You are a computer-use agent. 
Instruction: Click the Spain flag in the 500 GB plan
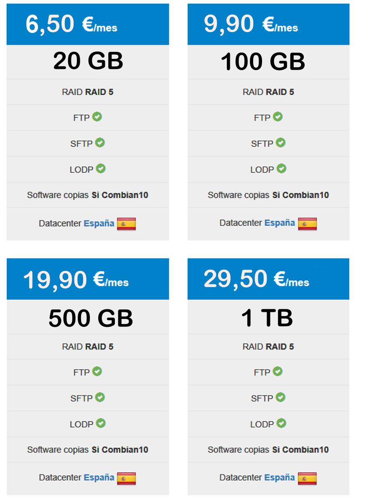pyautogui.click(x=126, y=478)
